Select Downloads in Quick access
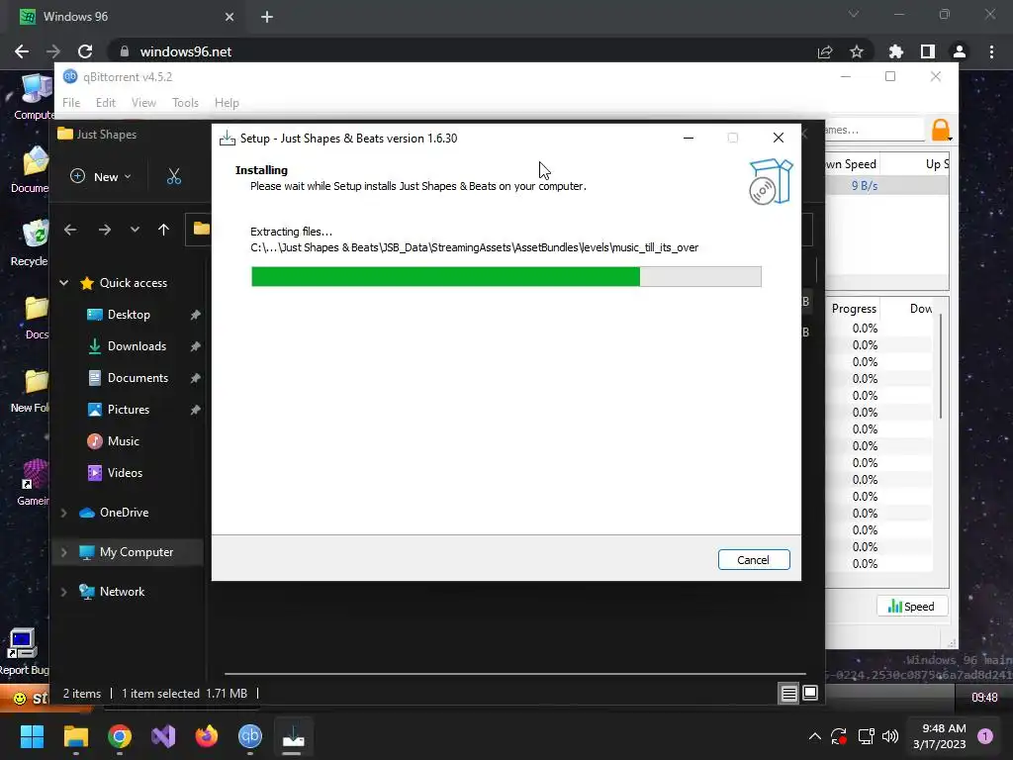This screenshot has width=1013, height=760. click(137, 346)
